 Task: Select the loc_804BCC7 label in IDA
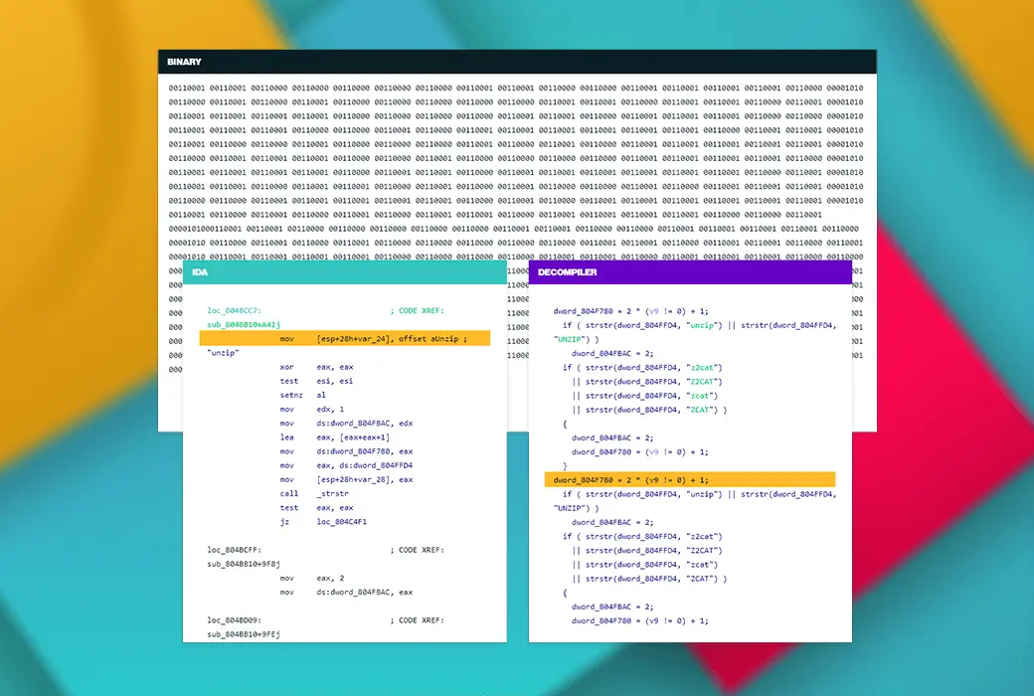click(234, 310)
